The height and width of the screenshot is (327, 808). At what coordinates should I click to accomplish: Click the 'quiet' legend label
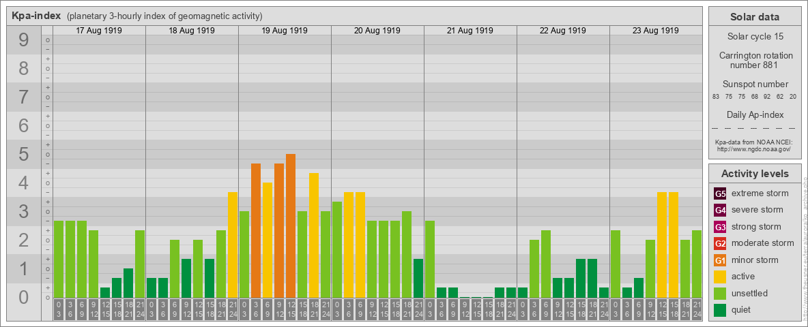[742, 310]
